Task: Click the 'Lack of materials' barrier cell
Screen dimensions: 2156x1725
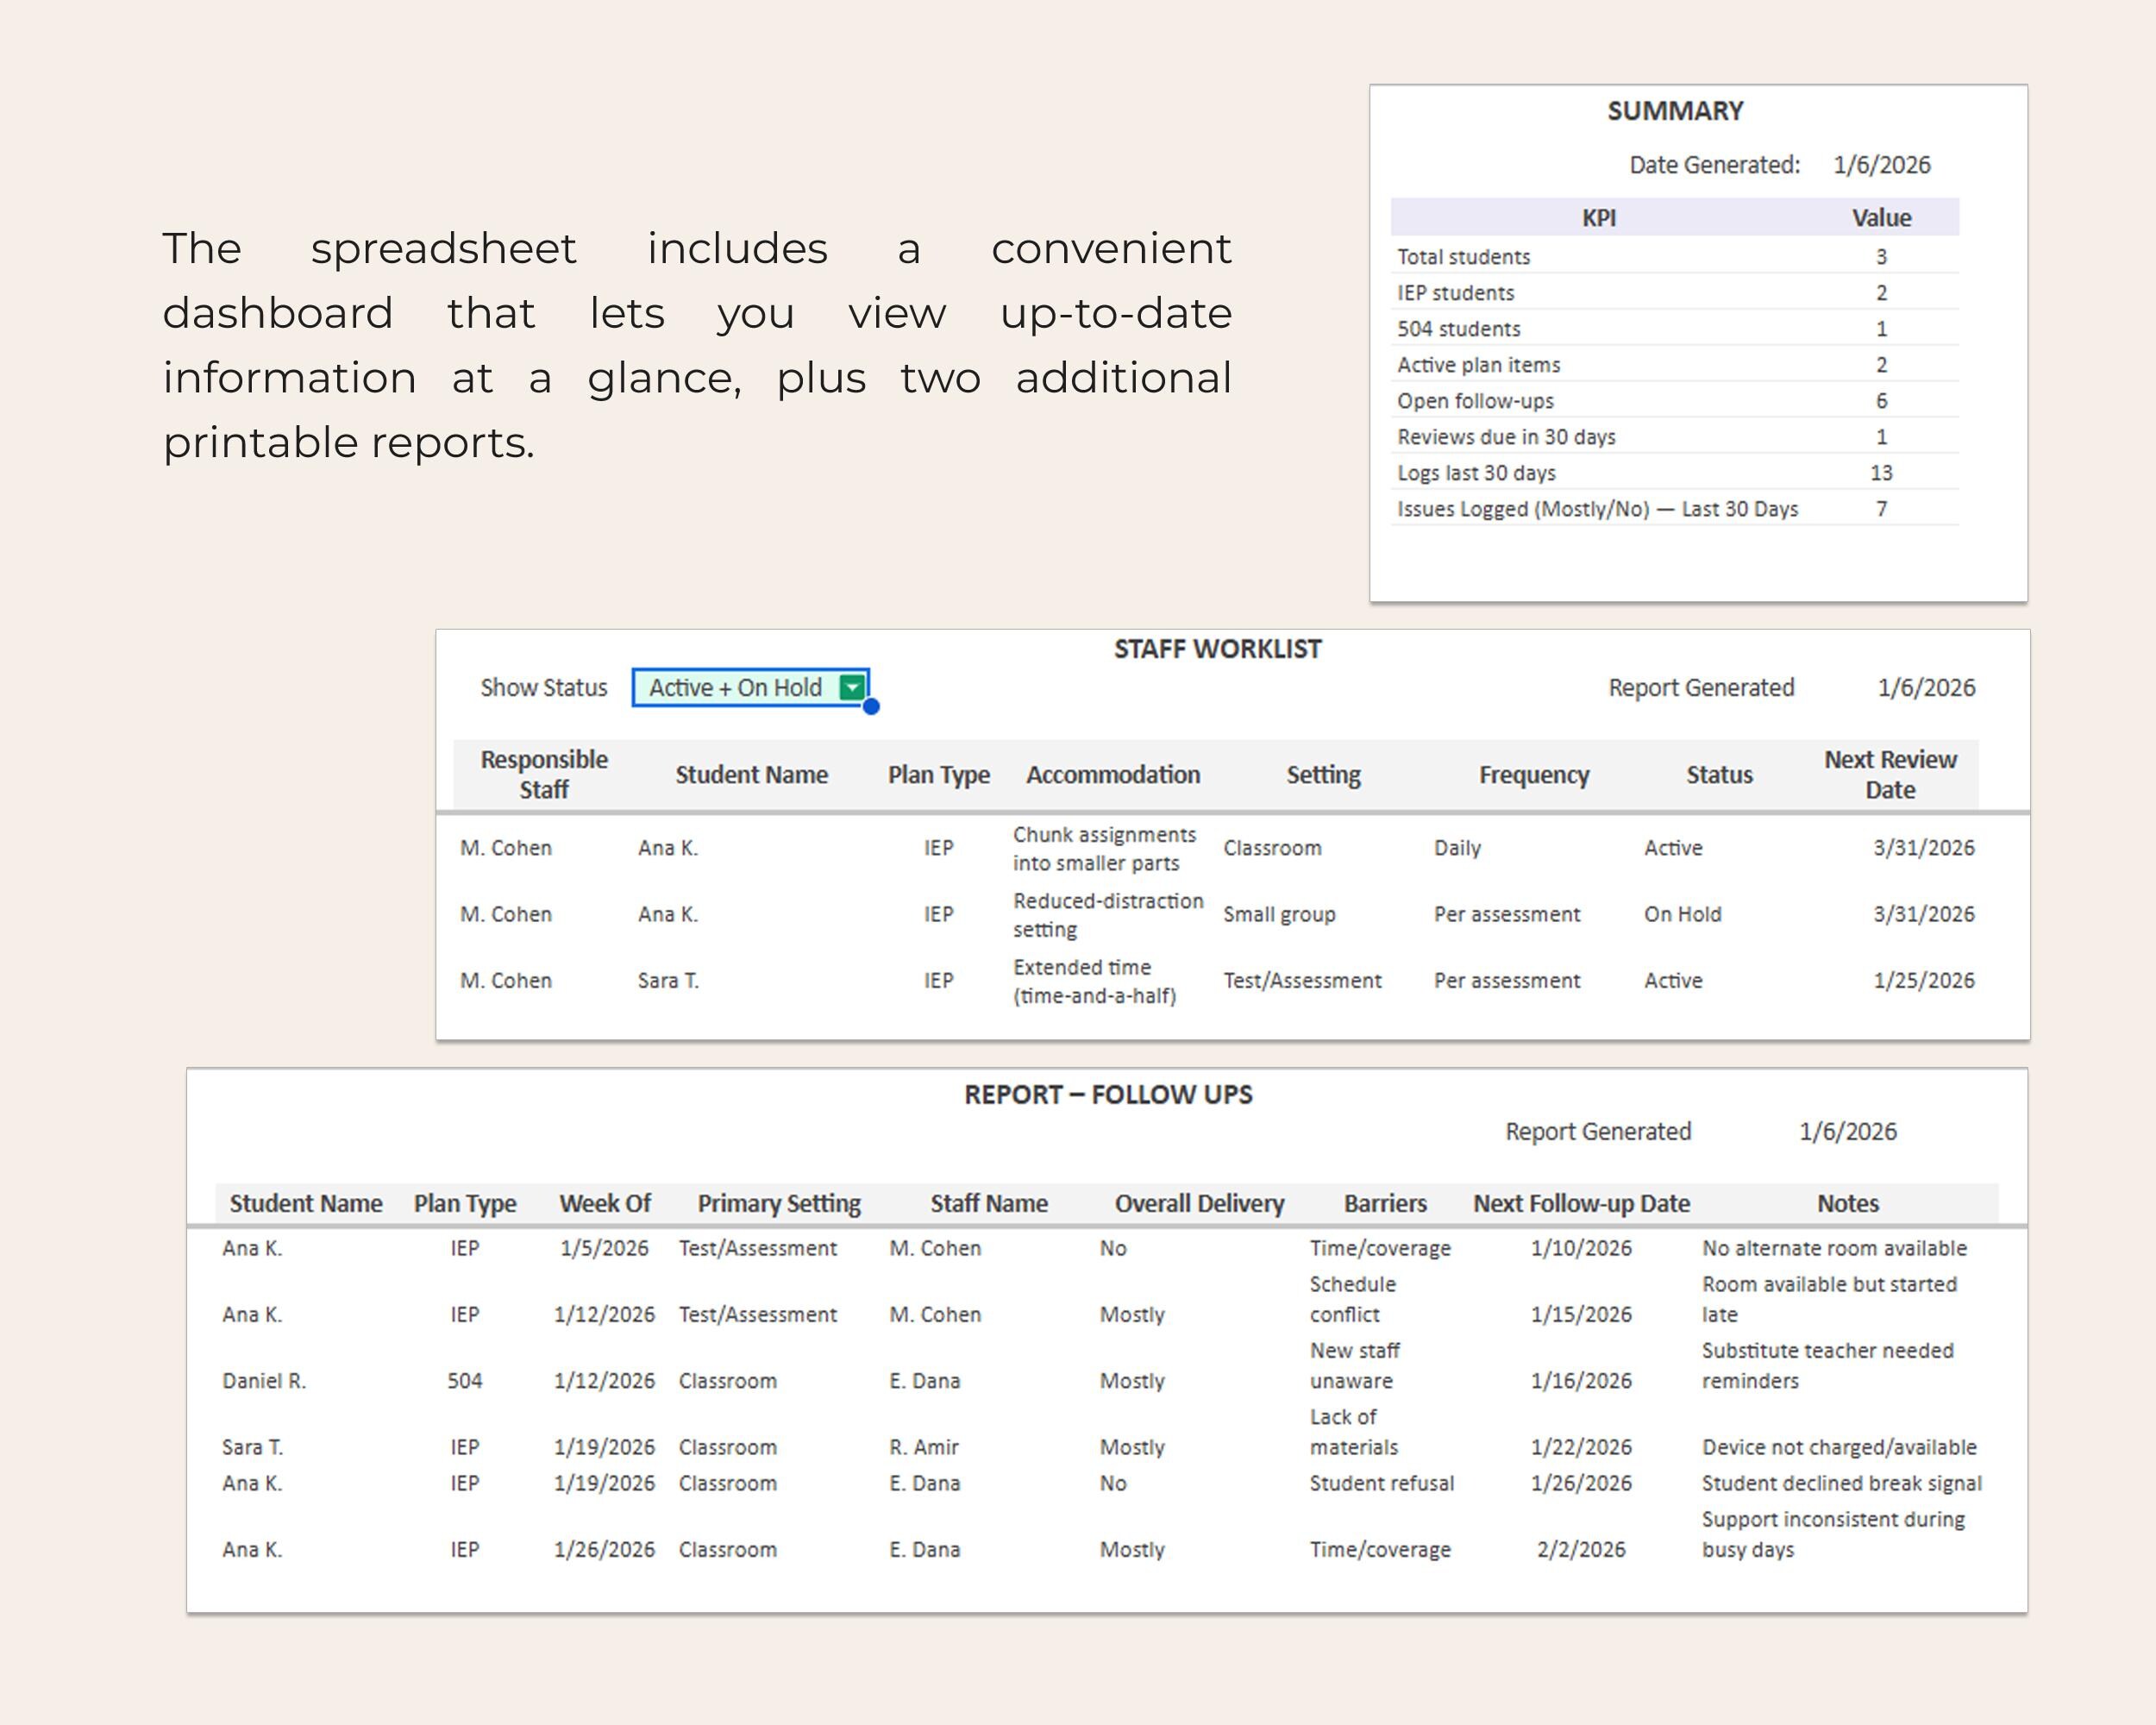Action: click(1354, 1432)
